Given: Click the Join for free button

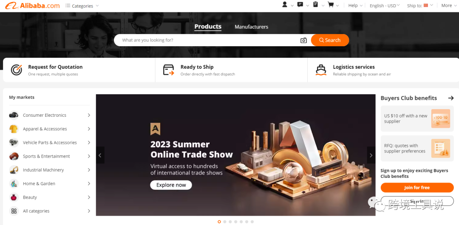Looking at the screenshot, I should coord(417,188).
